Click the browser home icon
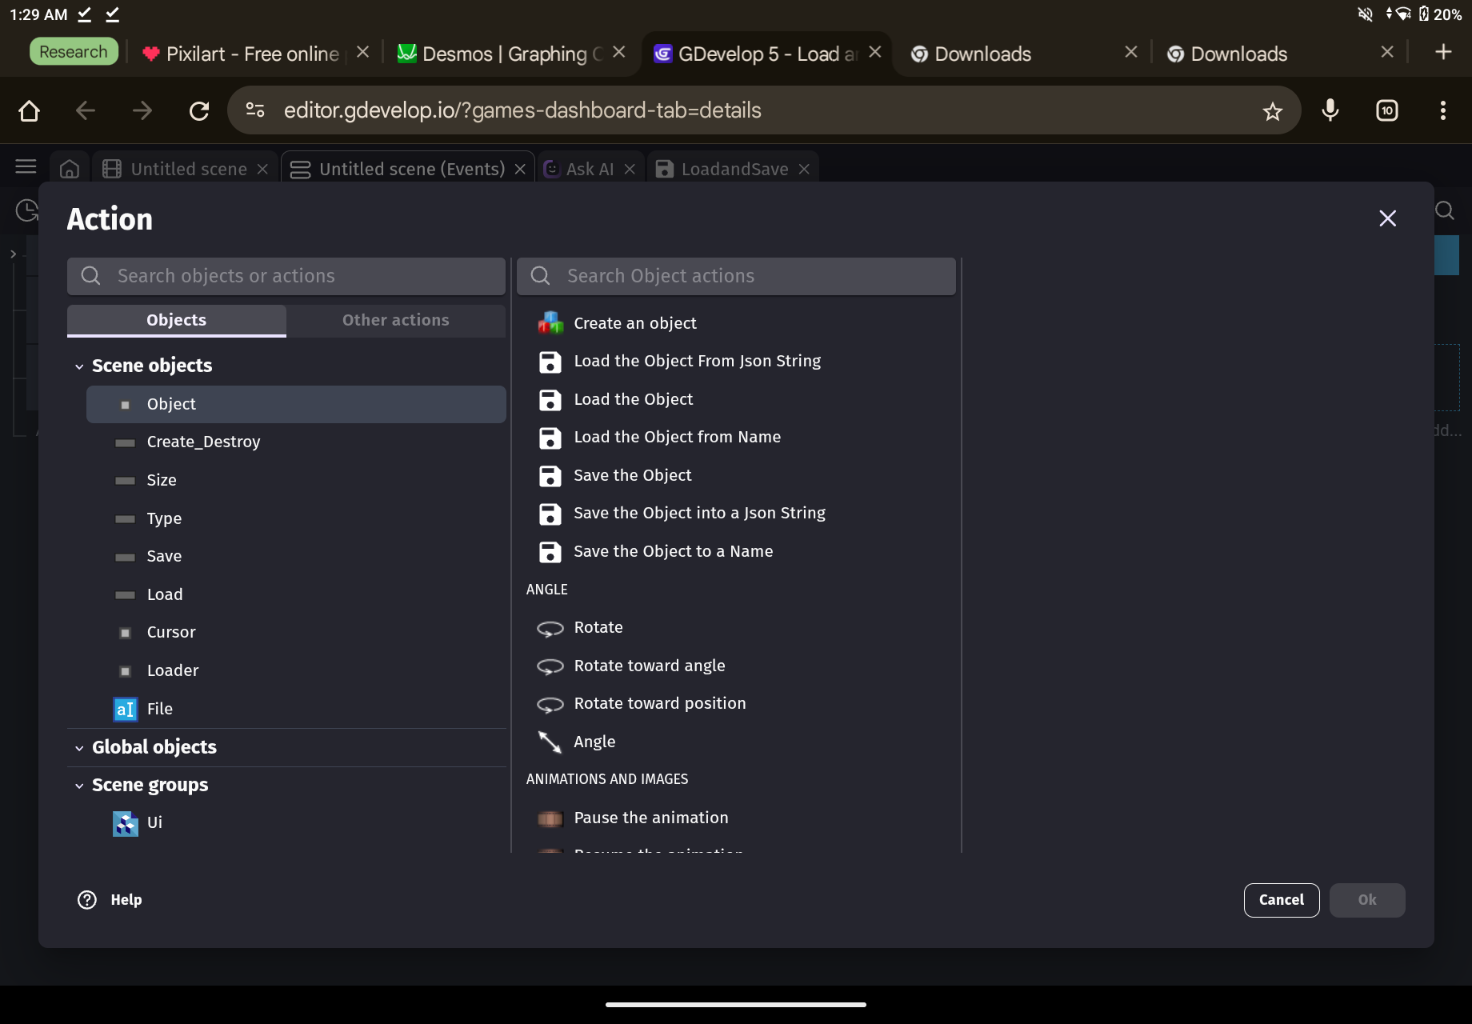The image size is (1472, 1024). tap(30, 110)
